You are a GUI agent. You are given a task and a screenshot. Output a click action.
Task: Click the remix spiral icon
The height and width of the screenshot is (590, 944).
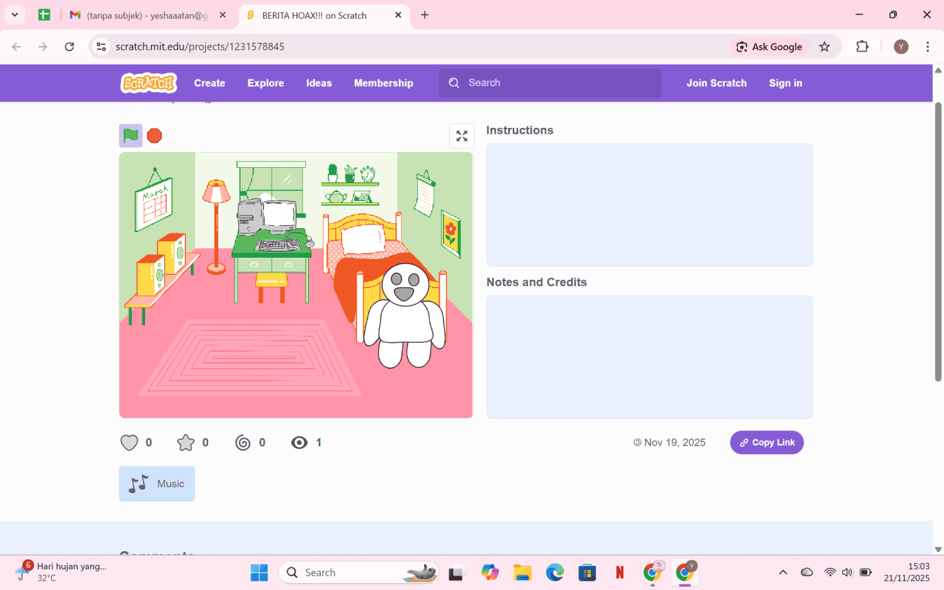point(243,443)
